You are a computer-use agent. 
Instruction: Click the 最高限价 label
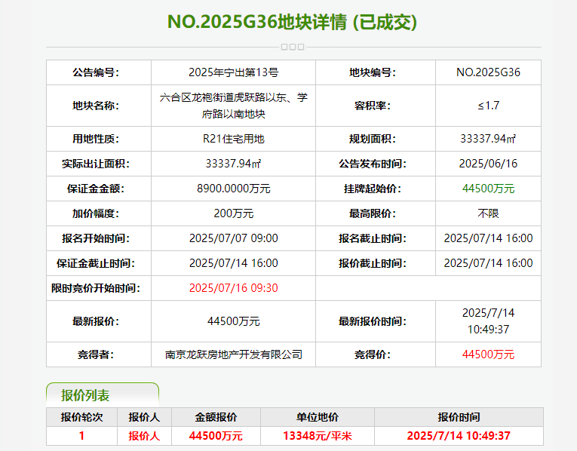tap(373, 213)
